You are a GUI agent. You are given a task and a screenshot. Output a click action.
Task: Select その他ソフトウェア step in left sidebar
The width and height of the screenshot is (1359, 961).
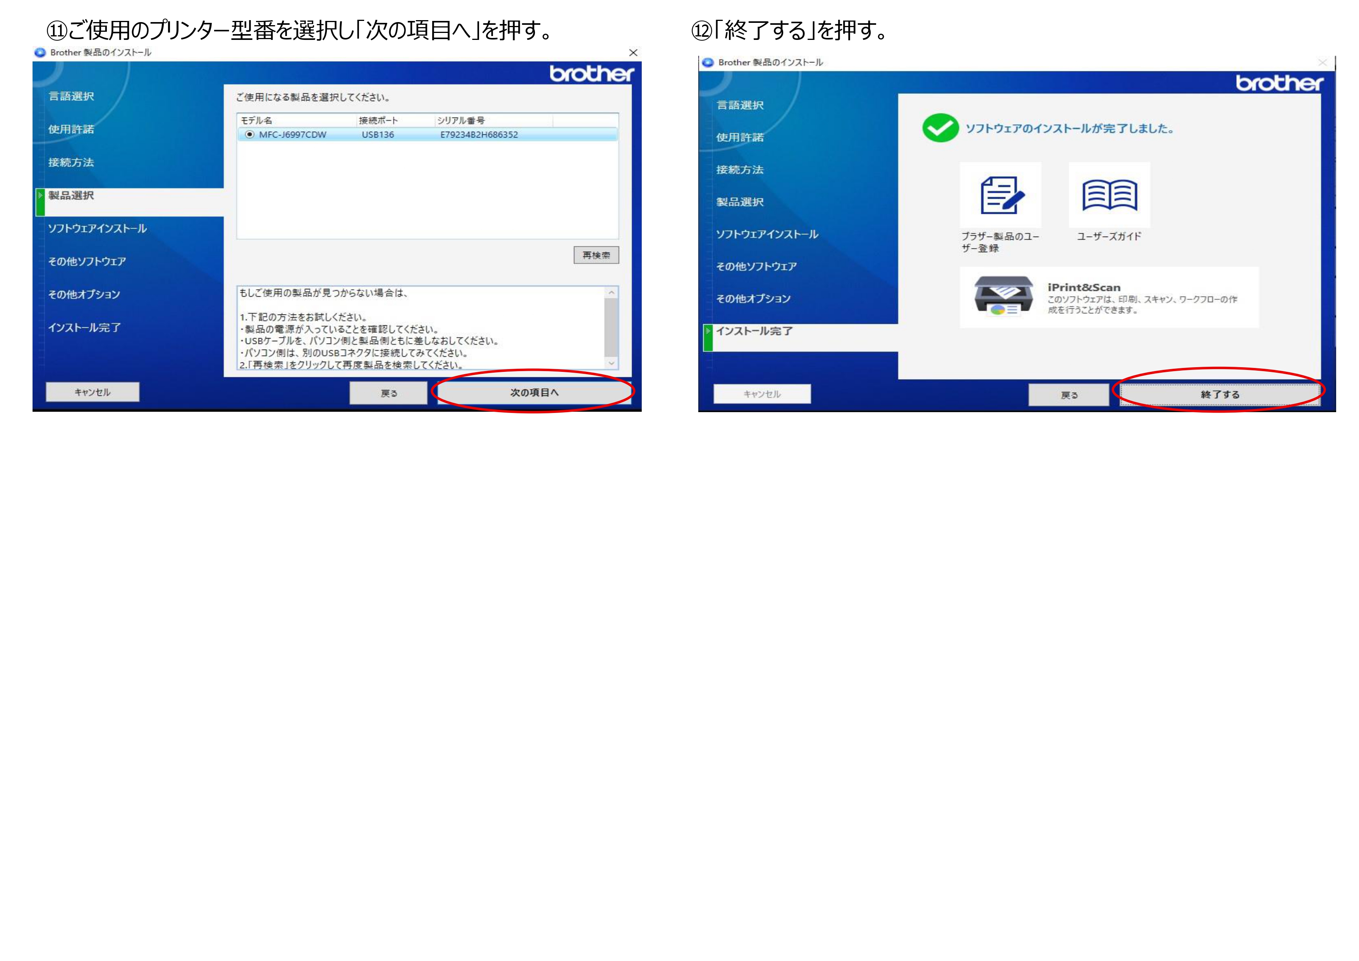tap(87, 262)
